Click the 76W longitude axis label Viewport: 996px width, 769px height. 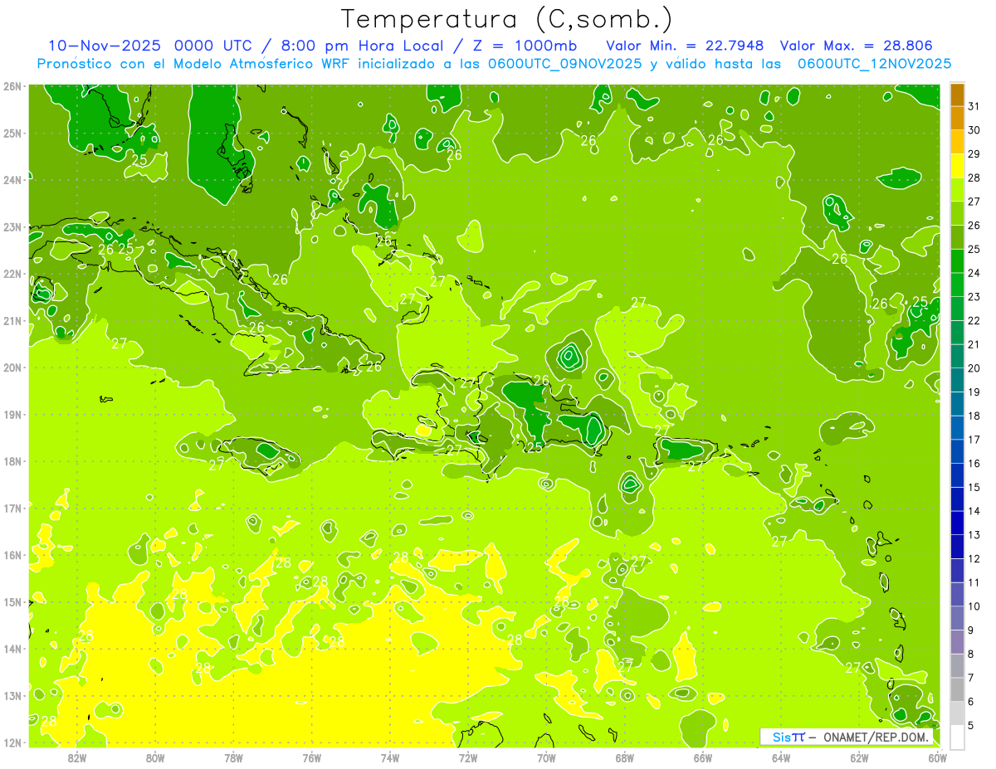311,757
